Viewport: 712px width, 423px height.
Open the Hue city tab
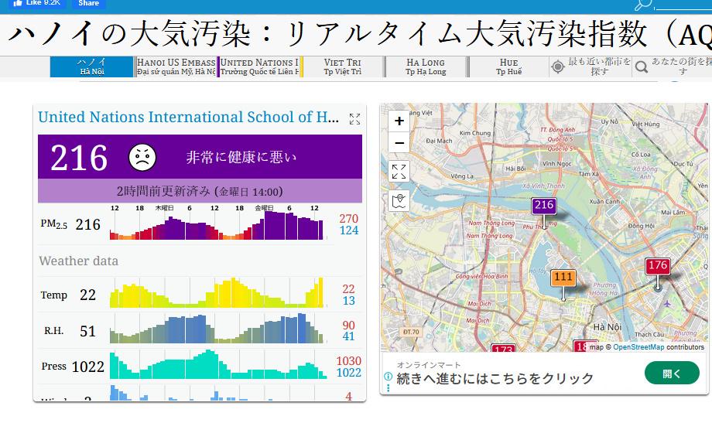(x=508, y=67)
